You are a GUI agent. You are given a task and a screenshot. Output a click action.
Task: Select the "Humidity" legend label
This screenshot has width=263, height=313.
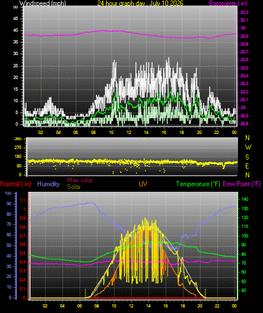pyautogui.click(x=48, y=184)
